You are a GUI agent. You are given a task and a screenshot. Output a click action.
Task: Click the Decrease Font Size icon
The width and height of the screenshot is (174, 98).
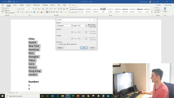click(x=36, y=9)
